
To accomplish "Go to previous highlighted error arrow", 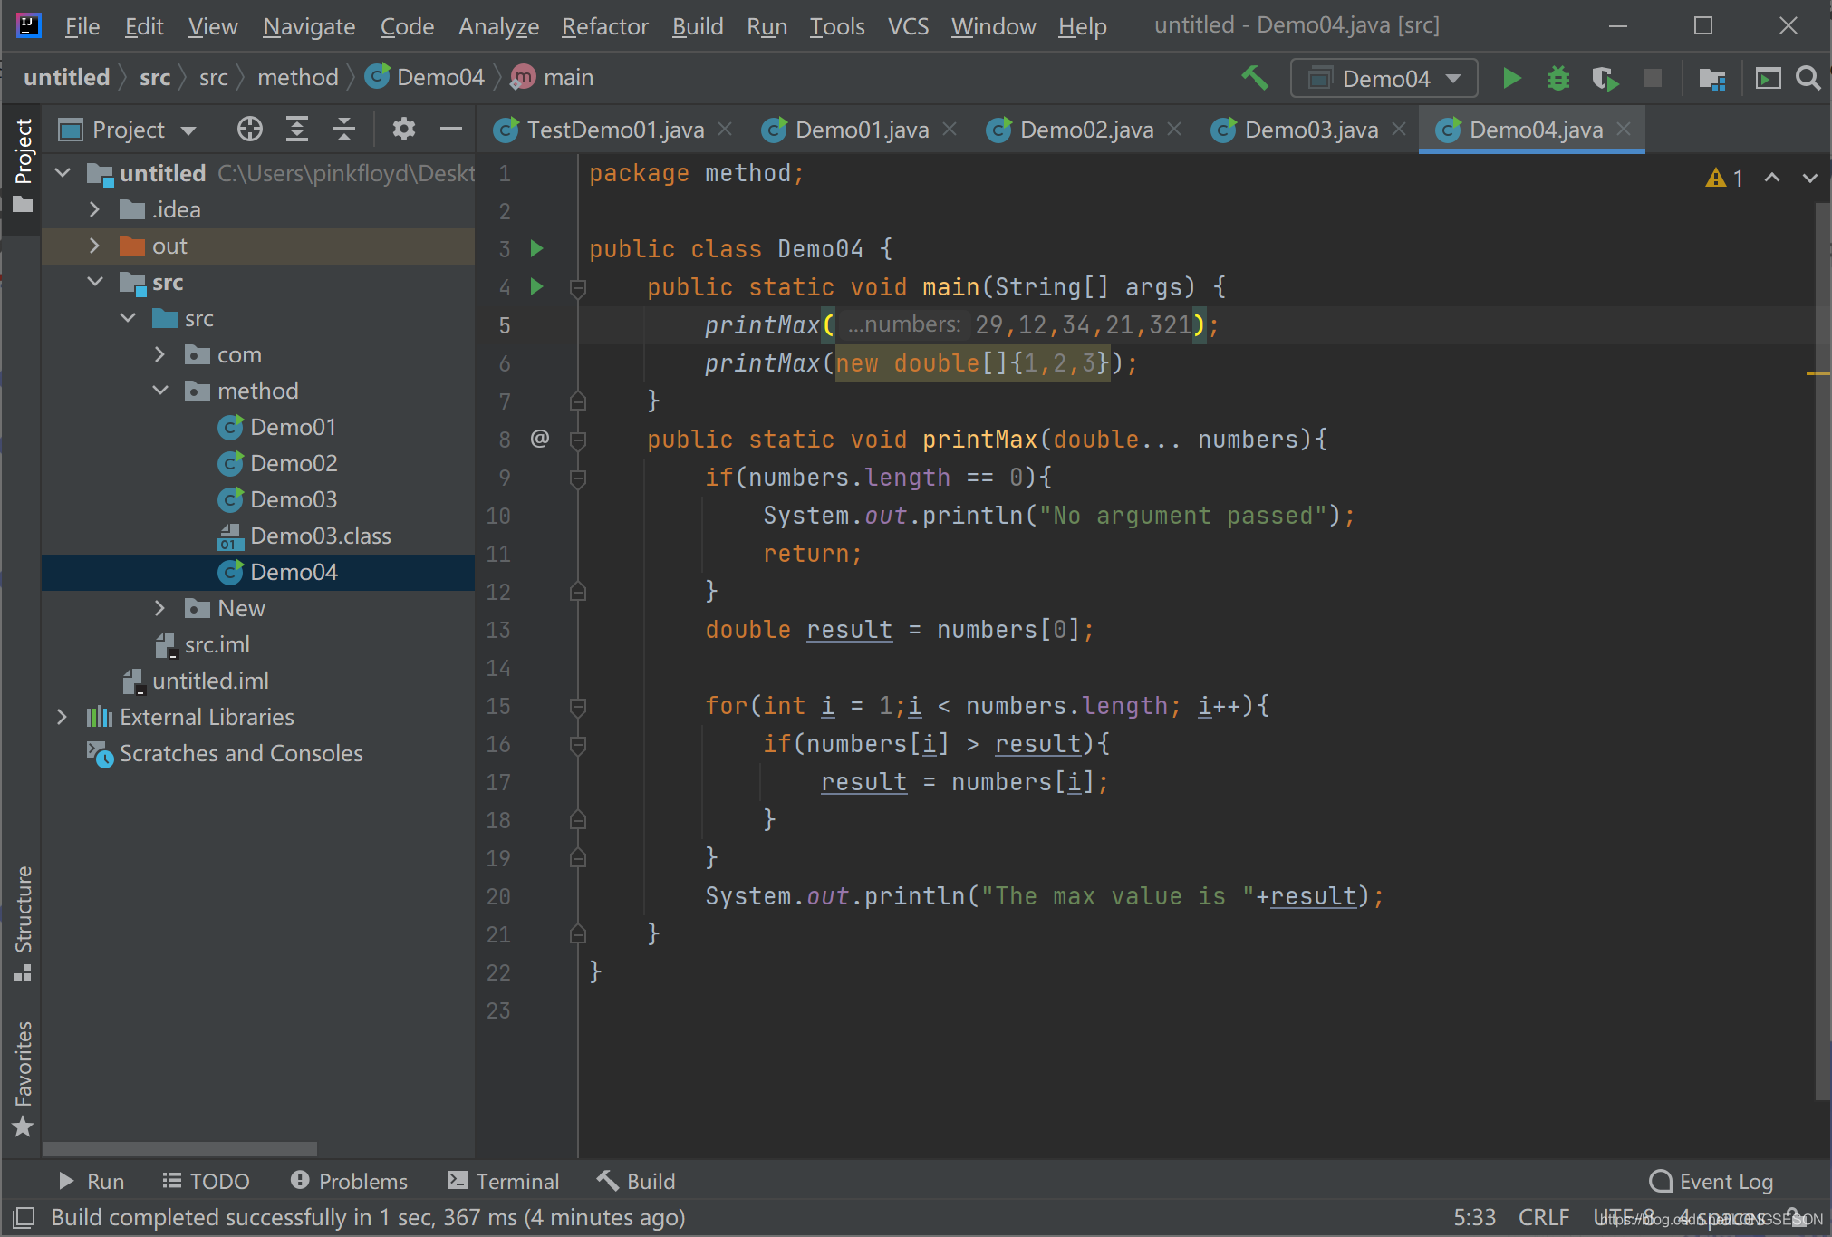I will 1772,178.
